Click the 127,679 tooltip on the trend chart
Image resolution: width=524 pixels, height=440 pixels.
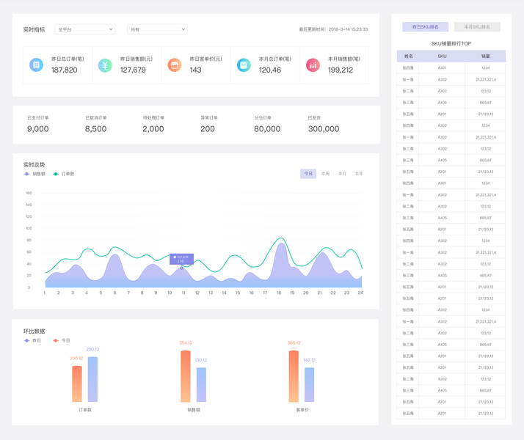[x=181, y=259]
